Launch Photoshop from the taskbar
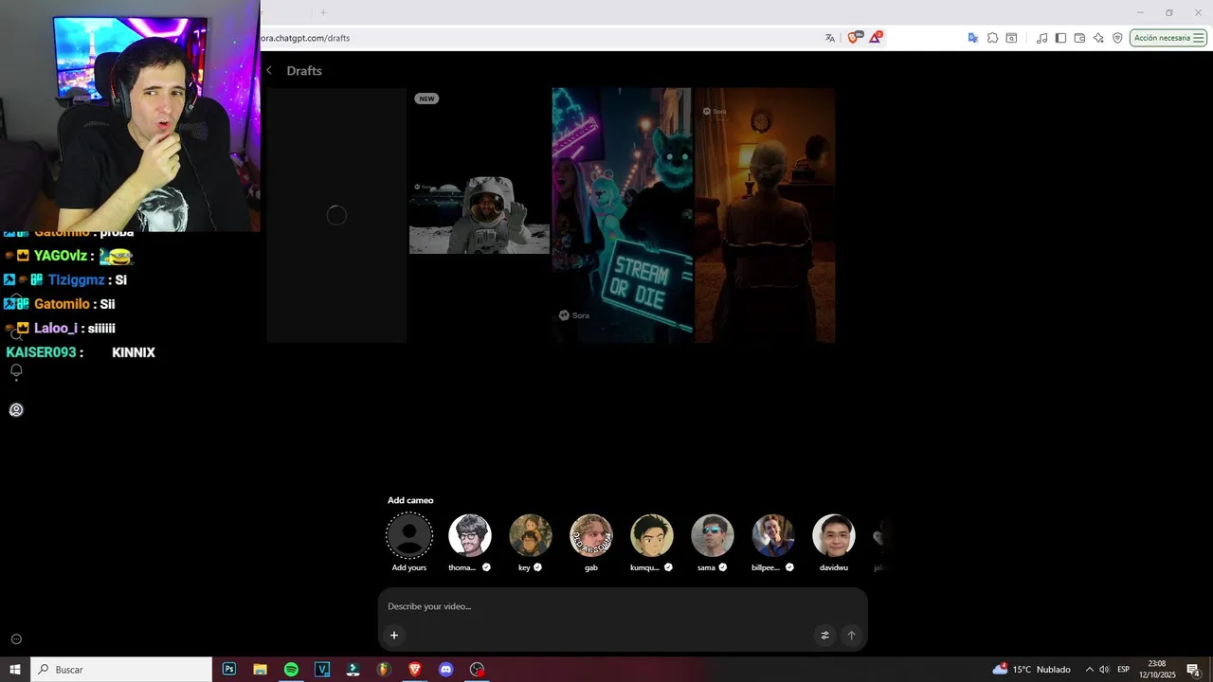The image size is (1213, 682). (229, 670)
